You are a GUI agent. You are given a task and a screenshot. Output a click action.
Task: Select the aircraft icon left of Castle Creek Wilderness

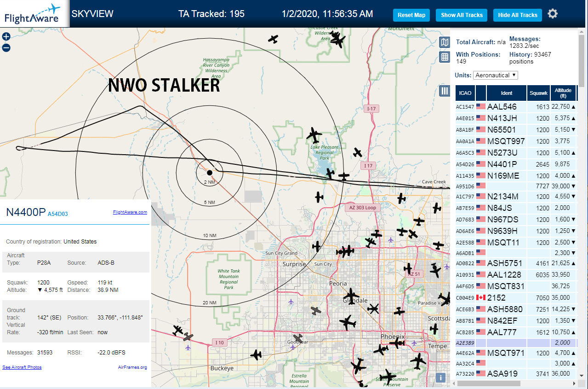coord(274,39)
